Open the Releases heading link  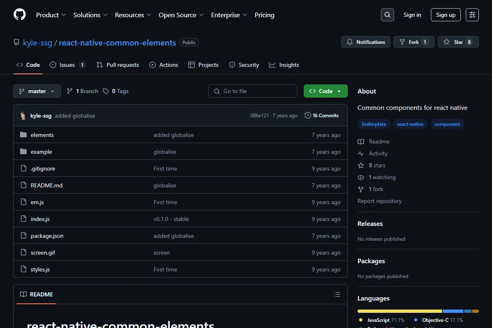tap(370, 223)
